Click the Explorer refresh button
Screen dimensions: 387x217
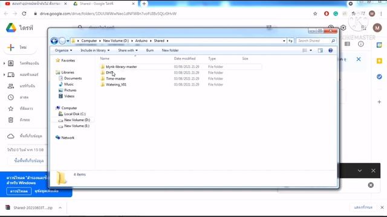point(290,41)
